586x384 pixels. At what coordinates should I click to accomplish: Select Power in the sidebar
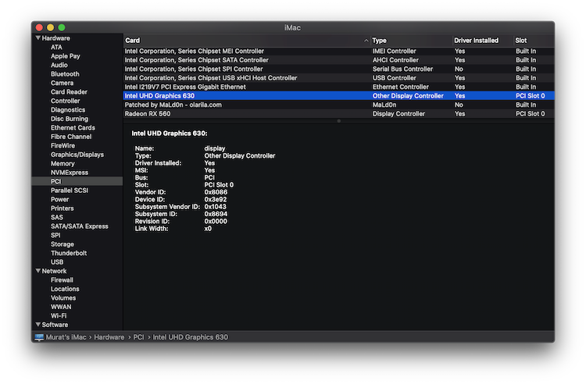[x=60, y=199]
